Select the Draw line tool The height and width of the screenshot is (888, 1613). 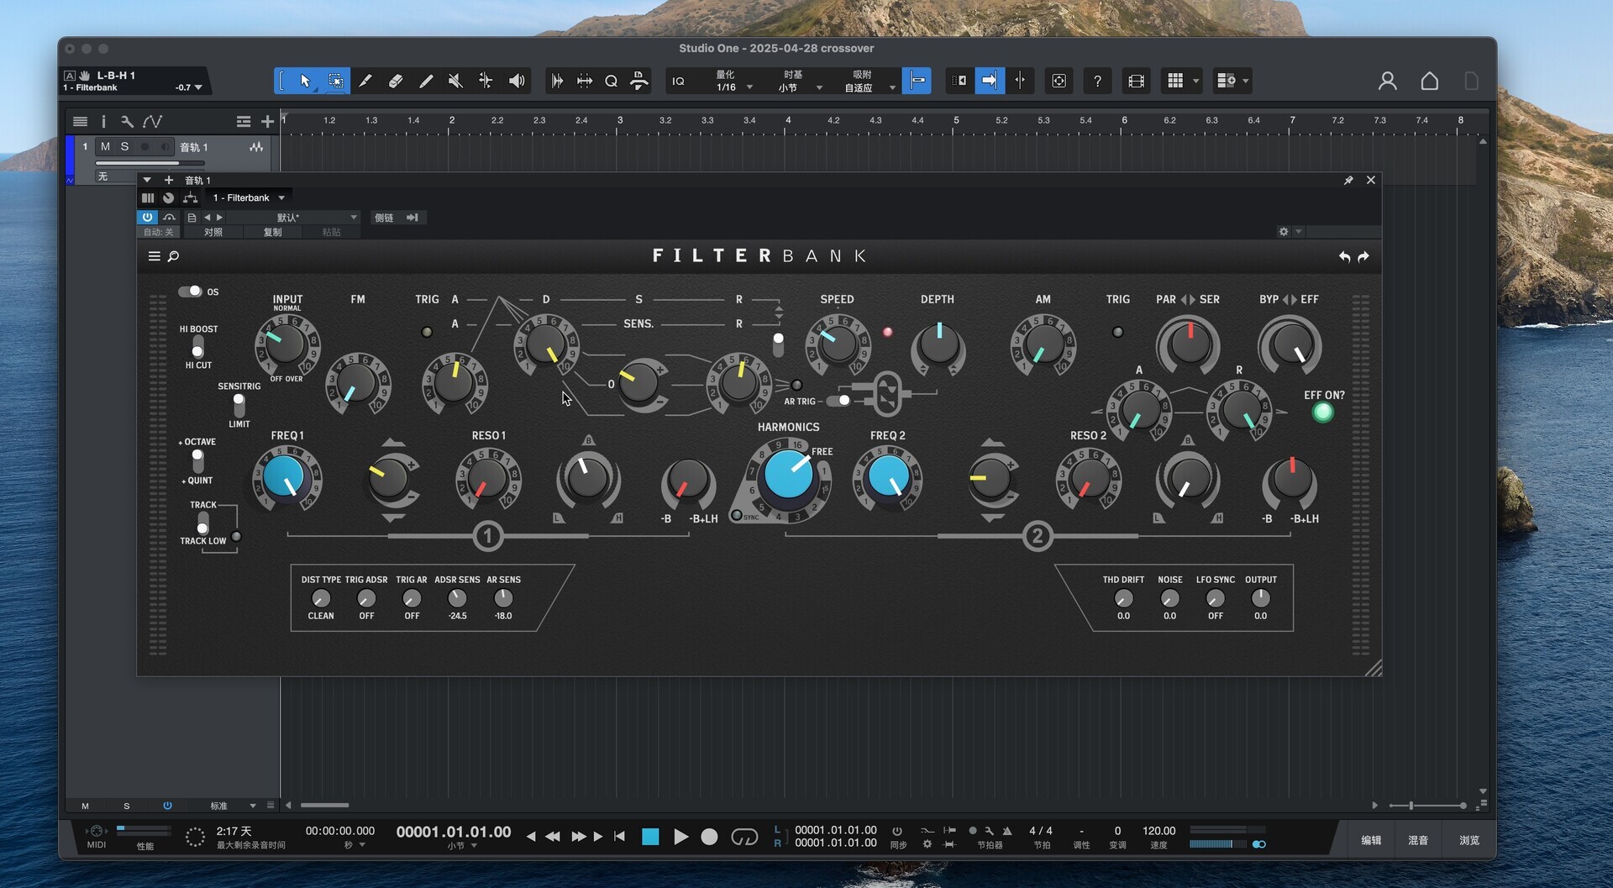(x=426, y=81)
